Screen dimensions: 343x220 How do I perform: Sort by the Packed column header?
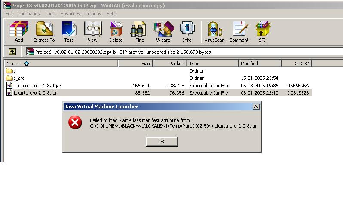click(169, 64)
